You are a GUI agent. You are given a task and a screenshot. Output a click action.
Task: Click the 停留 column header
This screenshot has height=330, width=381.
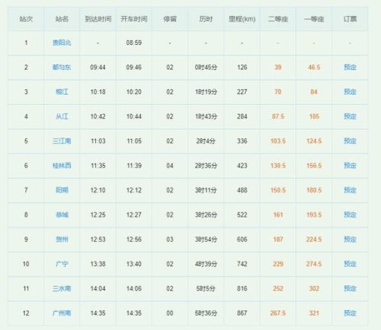(x=170, y=19)
